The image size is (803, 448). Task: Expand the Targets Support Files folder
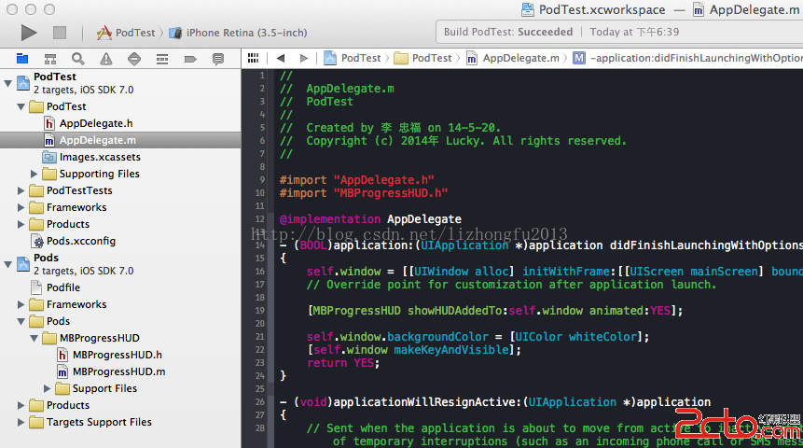tap(22, 422)
